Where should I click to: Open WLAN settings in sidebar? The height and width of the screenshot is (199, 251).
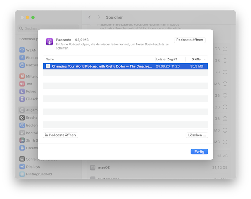[28, 50]
